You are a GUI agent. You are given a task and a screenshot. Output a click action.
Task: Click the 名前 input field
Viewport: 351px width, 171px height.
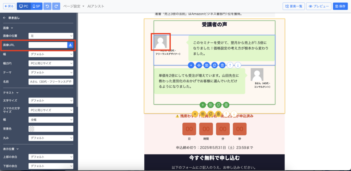(51, 82)
